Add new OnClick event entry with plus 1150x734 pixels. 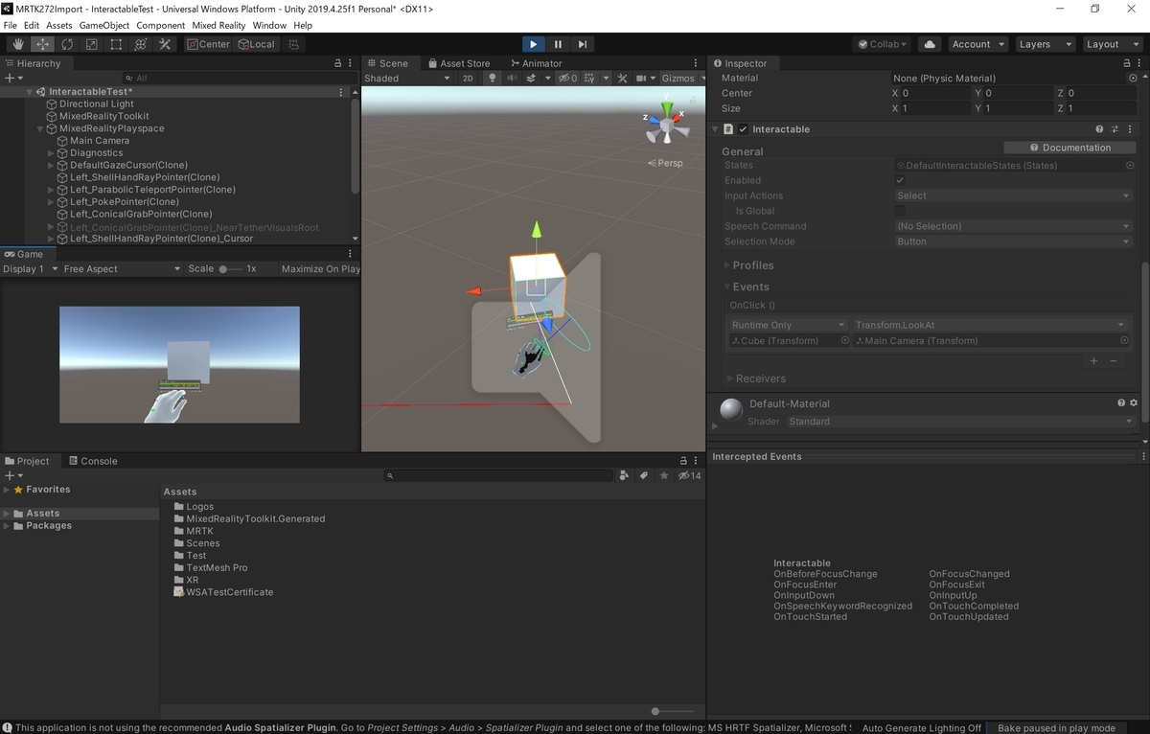coord(1093,361)
